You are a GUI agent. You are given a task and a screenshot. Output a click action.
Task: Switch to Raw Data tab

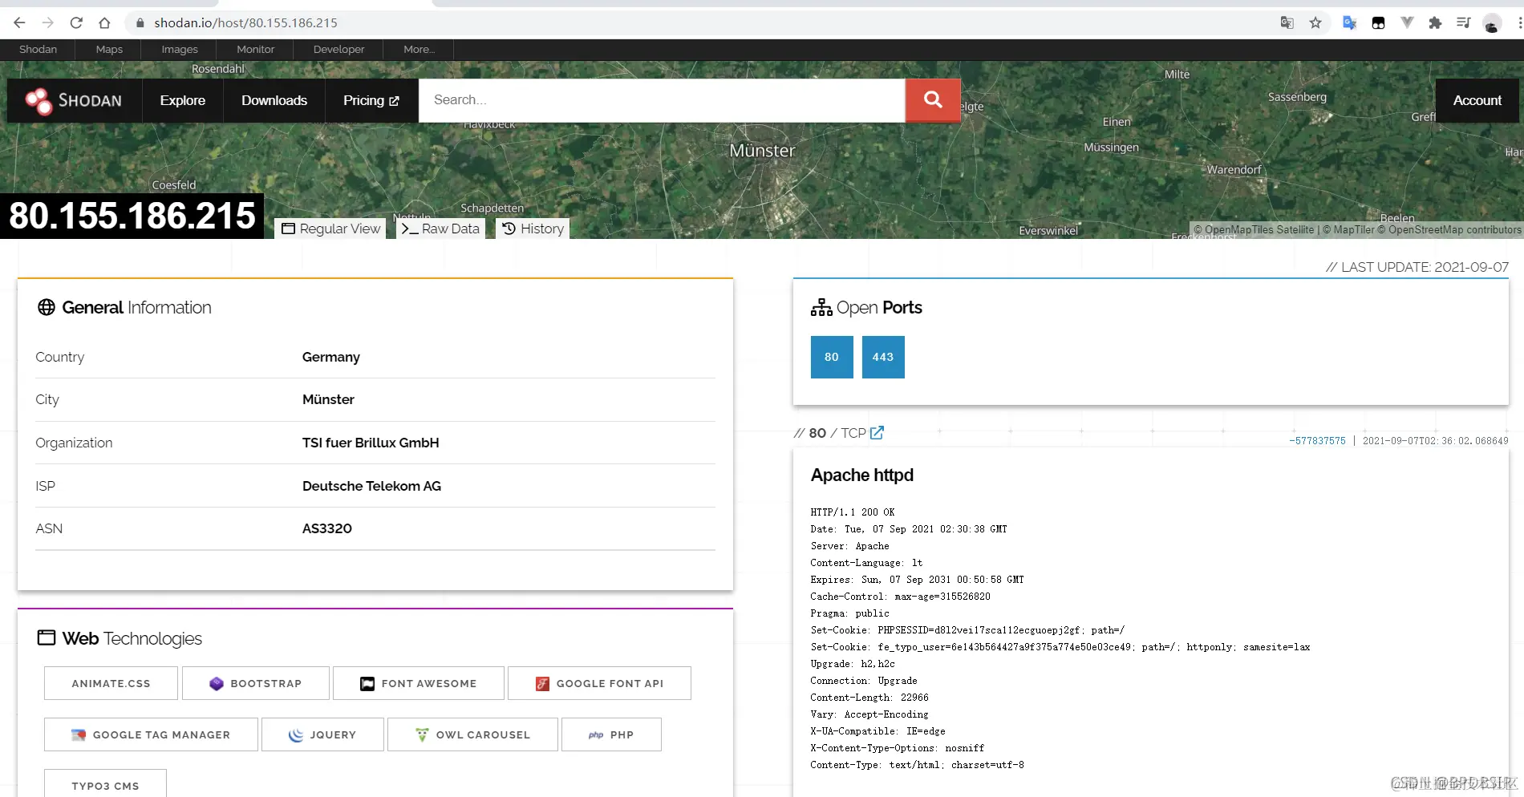(440, 229)
